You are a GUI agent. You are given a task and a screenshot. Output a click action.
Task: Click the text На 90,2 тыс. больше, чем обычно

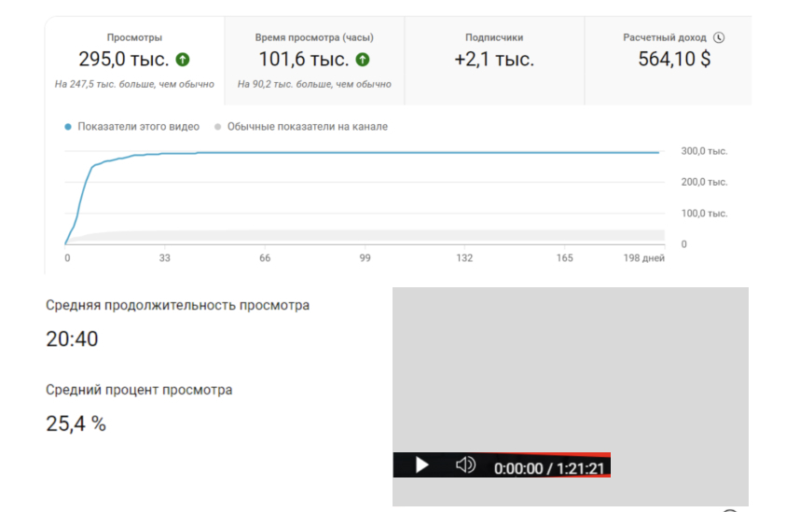click(x=314, y=84)
